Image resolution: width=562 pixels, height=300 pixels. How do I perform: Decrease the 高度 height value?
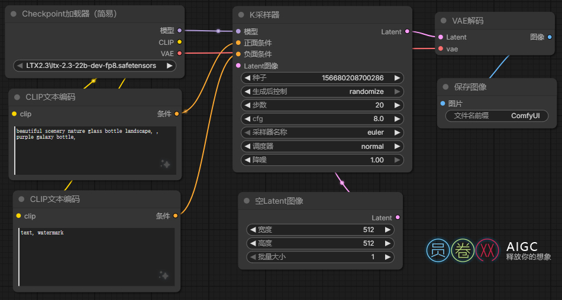point(253,243)
